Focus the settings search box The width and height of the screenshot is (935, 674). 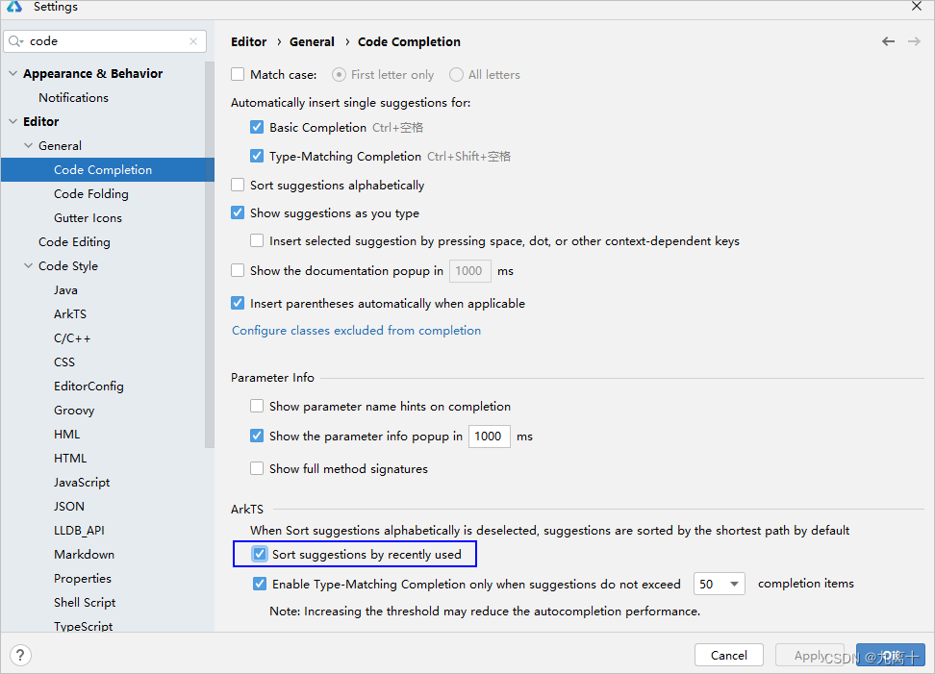tap(105, 41)
